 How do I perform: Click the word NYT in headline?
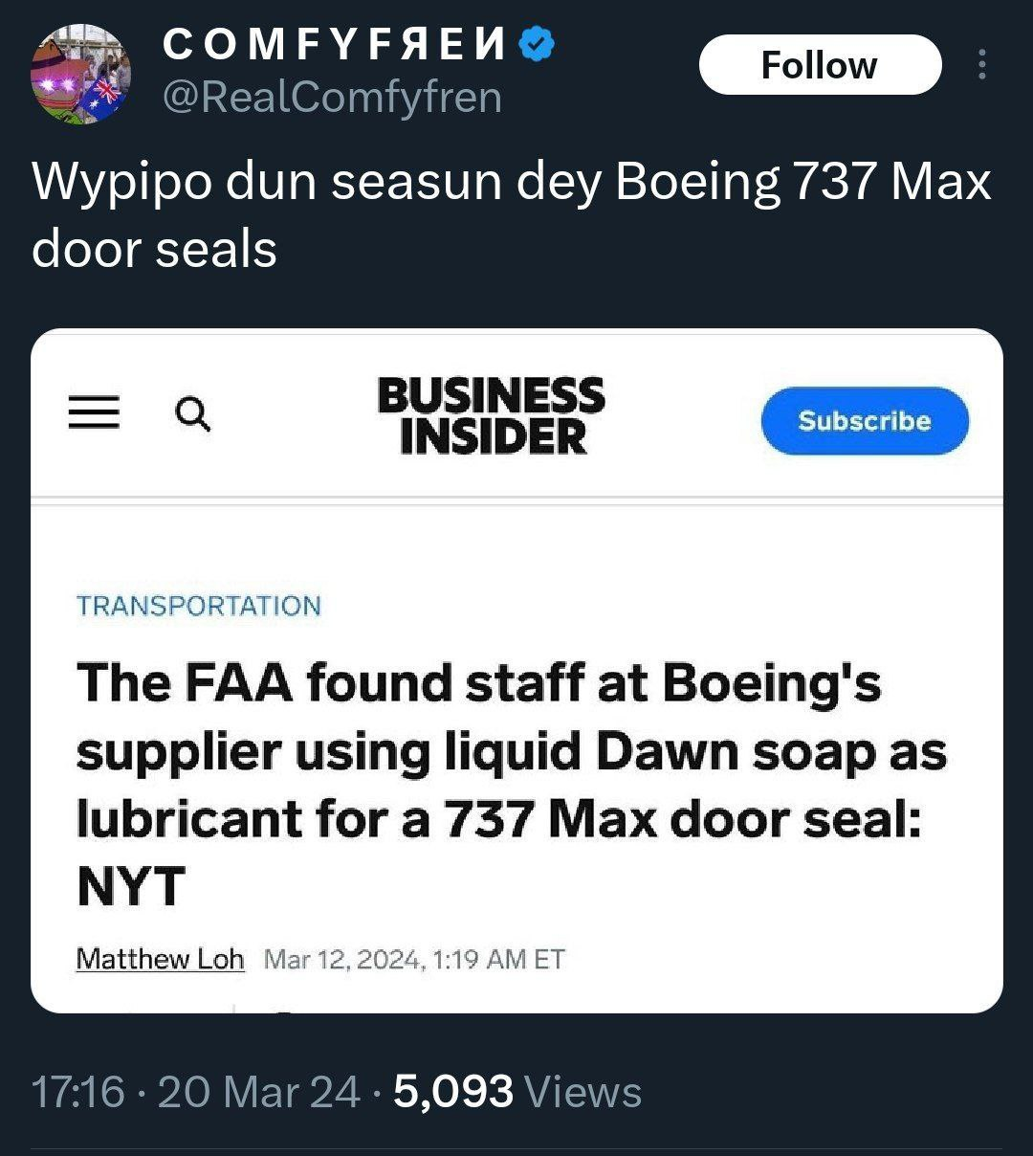[130, 886]
